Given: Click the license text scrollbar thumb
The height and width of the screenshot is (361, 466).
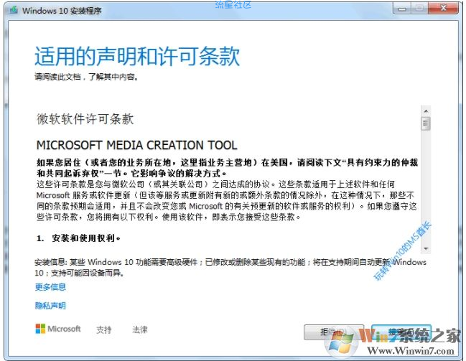Looking at the screenshot, I should tap(426, 123).
